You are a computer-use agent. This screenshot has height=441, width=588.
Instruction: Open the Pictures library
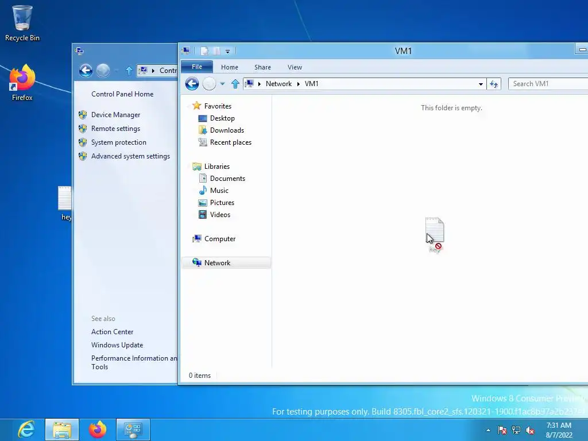[222, 203]
